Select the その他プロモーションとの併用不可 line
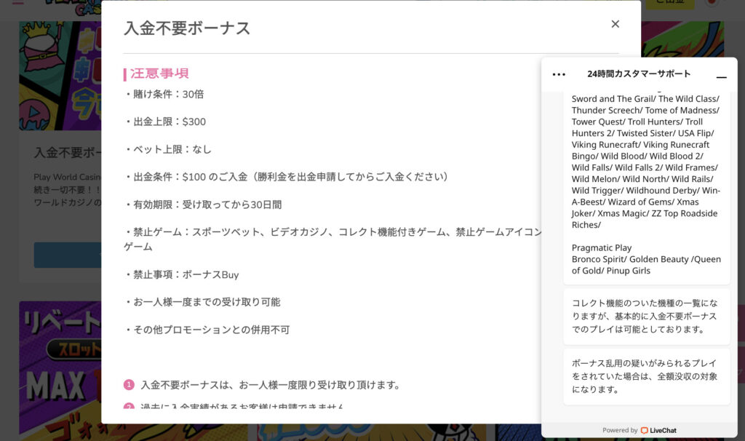Image resolution: width=745 pixels, height=441 pixels. click(x=207, y=330)
